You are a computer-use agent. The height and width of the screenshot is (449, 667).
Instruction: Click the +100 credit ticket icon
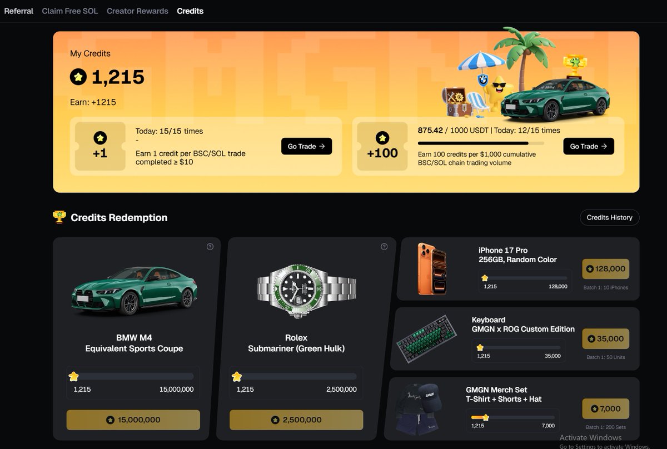pyautogui.click(x=382, y=146)
